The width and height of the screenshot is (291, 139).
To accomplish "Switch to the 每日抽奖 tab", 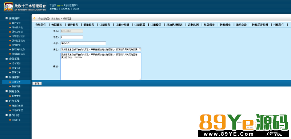I will point(57,24).
